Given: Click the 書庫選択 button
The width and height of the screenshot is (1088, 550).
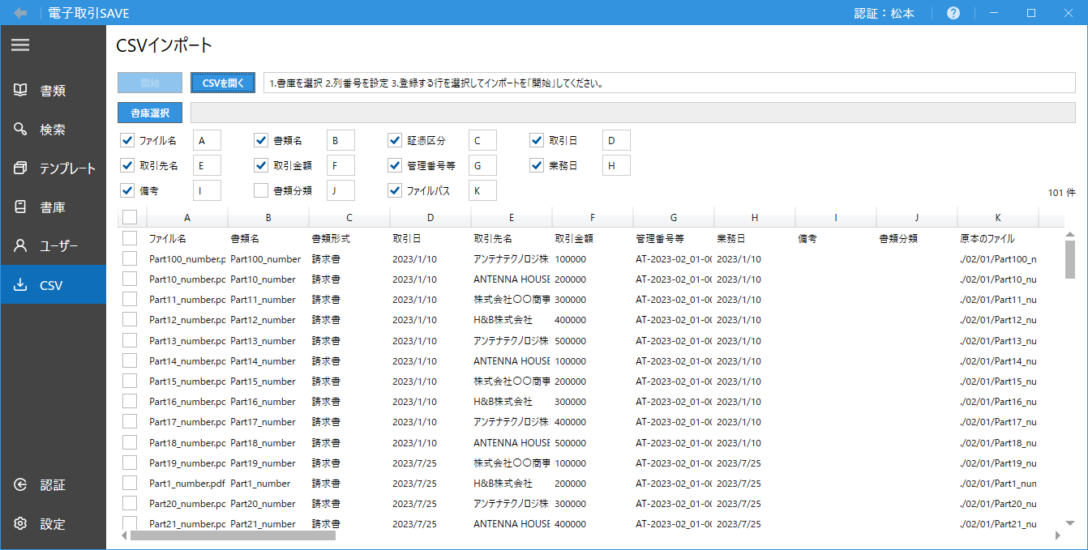Looking at the screenshot, I should (x=150, y=113).
